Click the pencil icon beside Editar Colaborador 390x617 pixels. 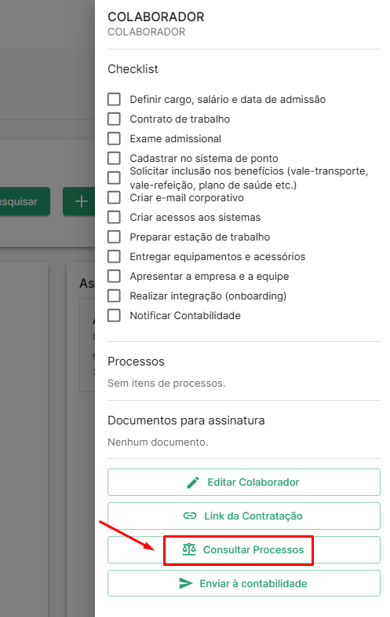[x=193, y=482]
